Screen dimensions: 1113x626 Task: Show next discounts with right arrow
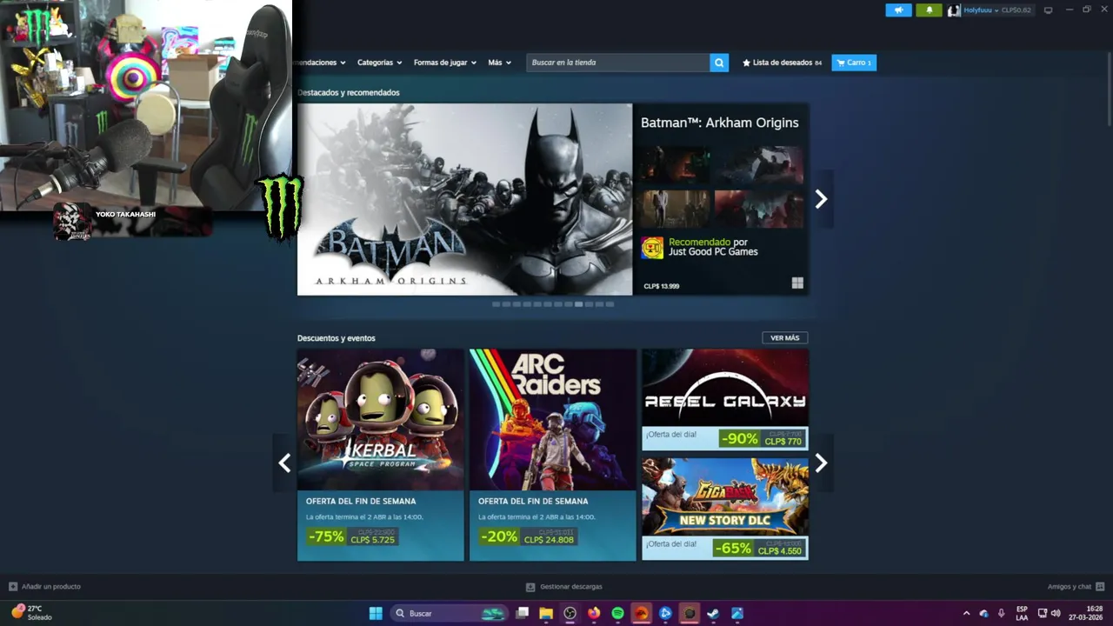(821, 463)
